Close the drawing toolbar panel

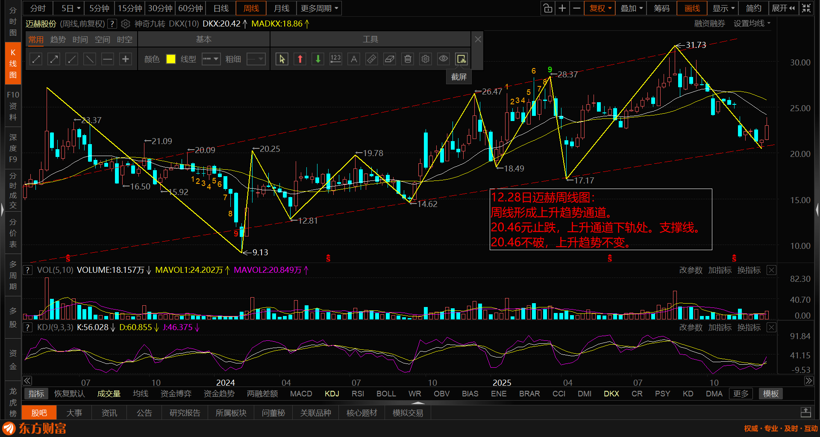coord(478,39)
